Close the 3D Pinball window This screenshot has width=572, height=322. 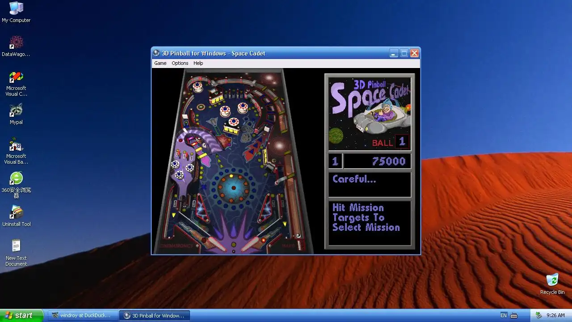click(414, 53)
